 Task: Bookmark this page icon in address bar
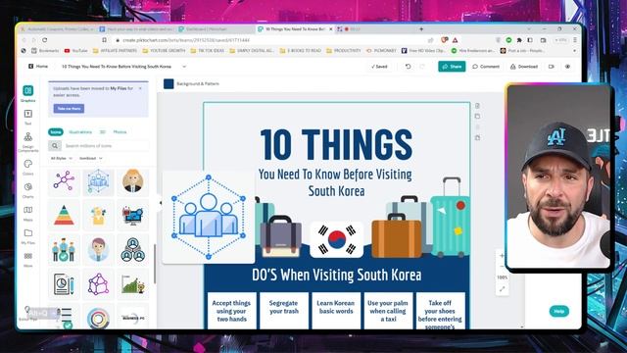pyautogui.click(x=105, y=40)
